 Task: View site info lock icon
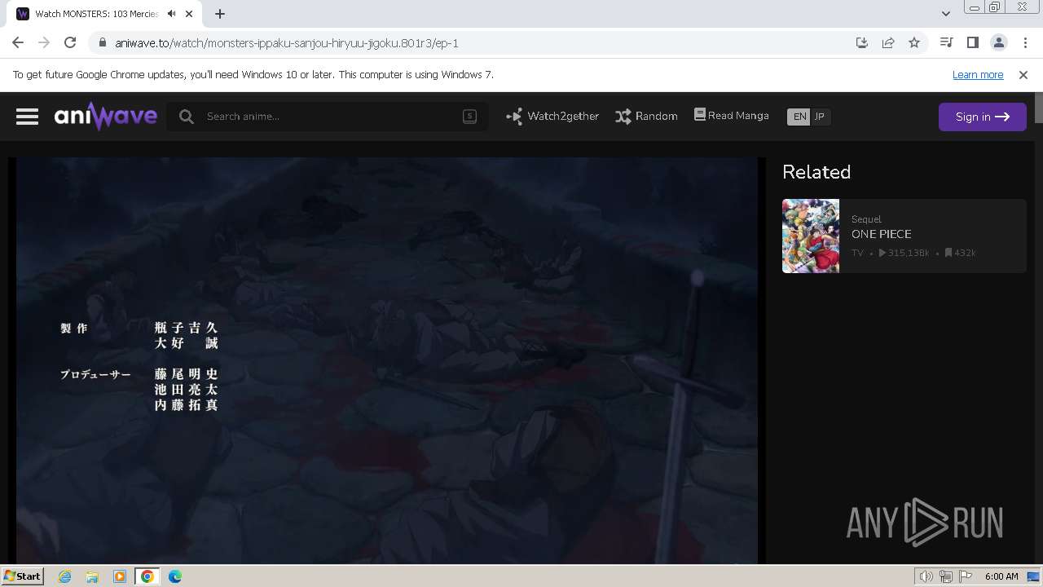(x=103, y=42)
